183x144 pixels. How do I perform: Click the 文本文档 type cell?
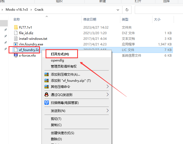[128, 39]
